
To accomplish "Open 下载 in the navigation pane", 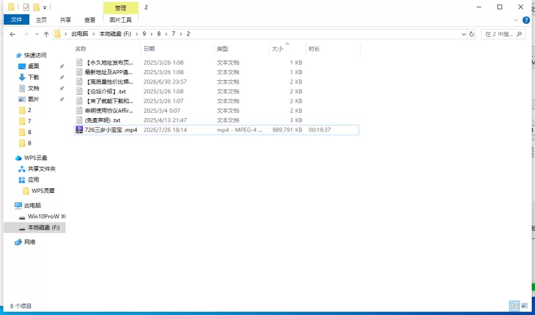I will (33, 77).
